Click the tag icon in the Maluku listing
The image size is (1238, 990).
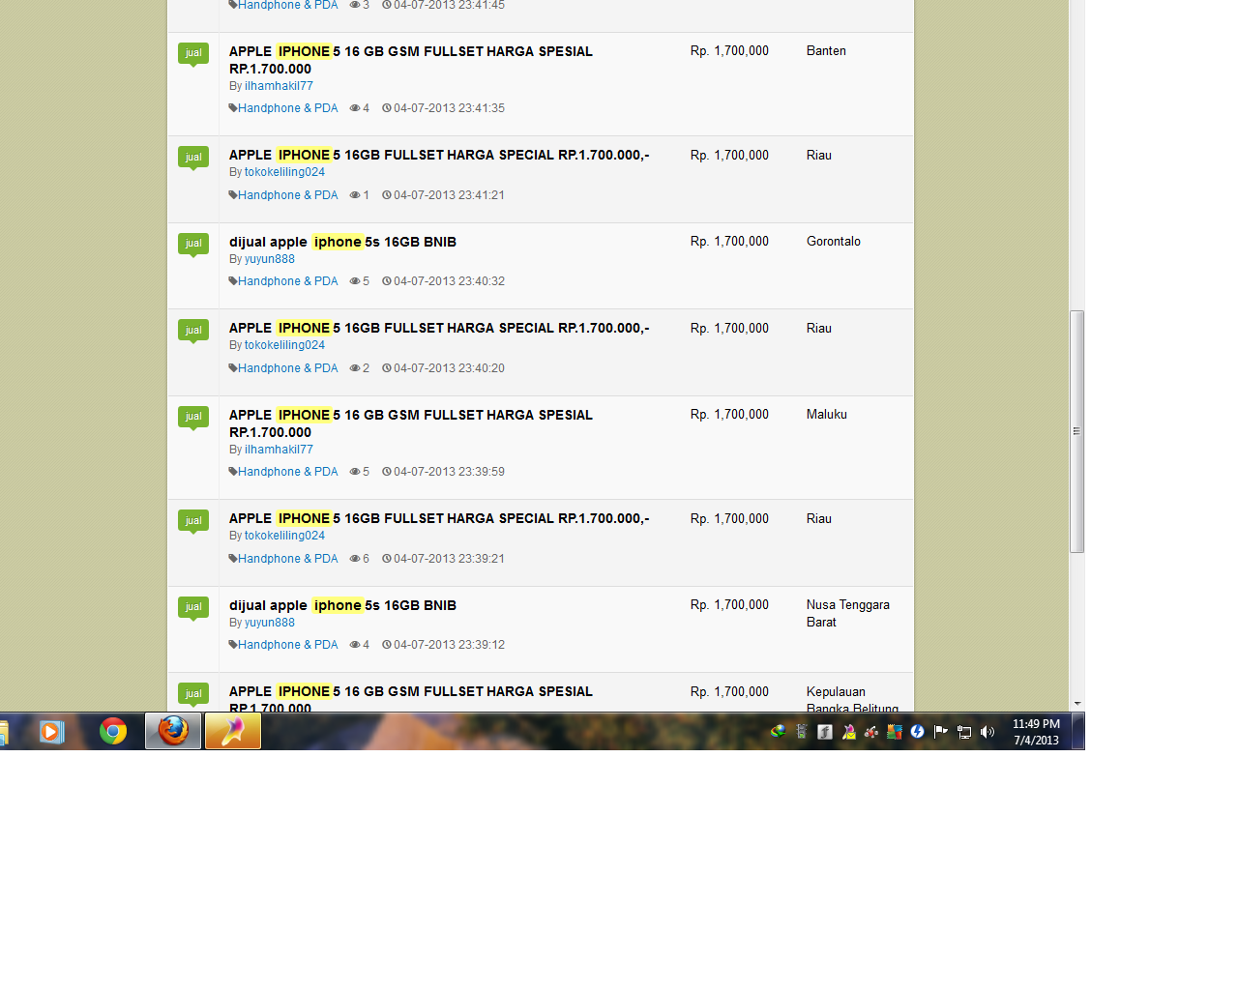point(233,472)
